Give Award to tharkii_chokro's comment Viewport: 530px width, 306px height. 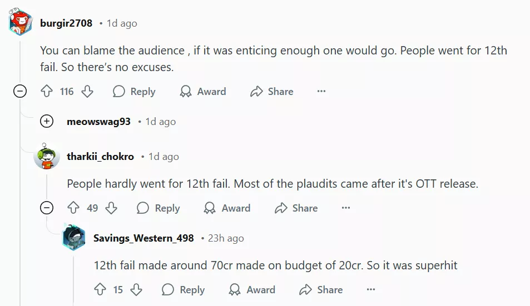point(227,208)
